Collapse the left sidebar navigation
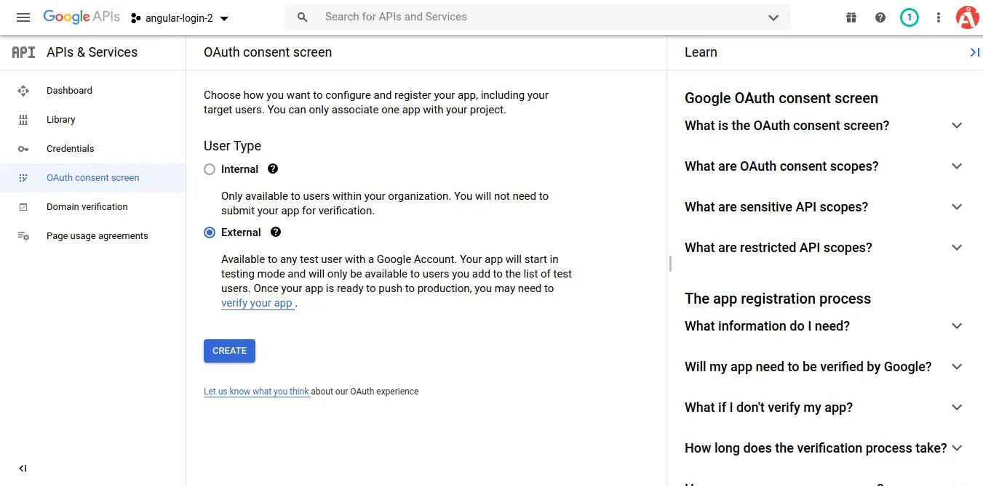 23,469
